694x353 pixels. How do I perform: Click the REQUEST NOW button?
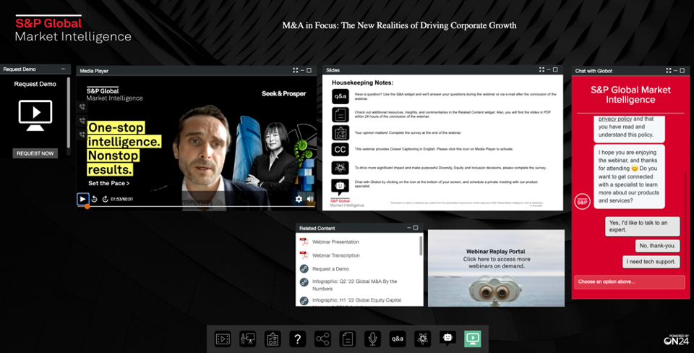click(x=35, y=153)
